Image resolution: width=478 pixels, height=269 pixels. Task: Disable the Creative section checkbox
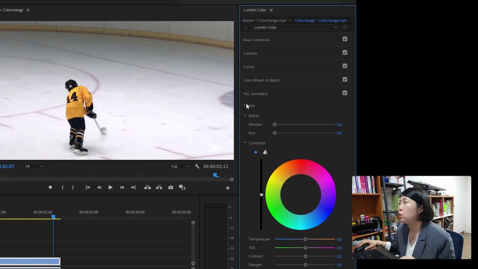[345, 52]
